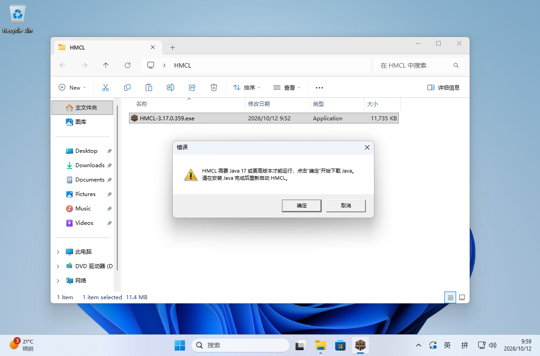Show hidden system tray icons
540x356 pixels.
419,345
